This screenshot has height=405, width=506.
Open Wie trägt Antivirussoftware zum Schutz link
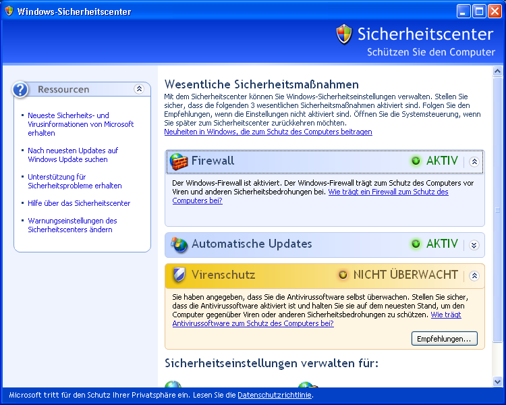tap(253, 323)
